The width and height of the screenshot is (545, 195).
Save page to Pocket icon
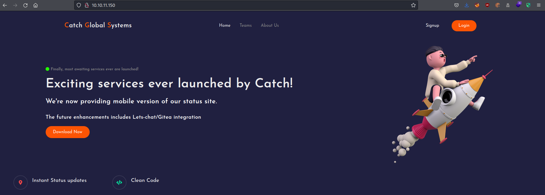point(456,5)
